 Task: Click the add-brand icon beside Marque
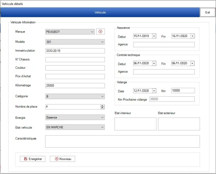pos(100,32)
